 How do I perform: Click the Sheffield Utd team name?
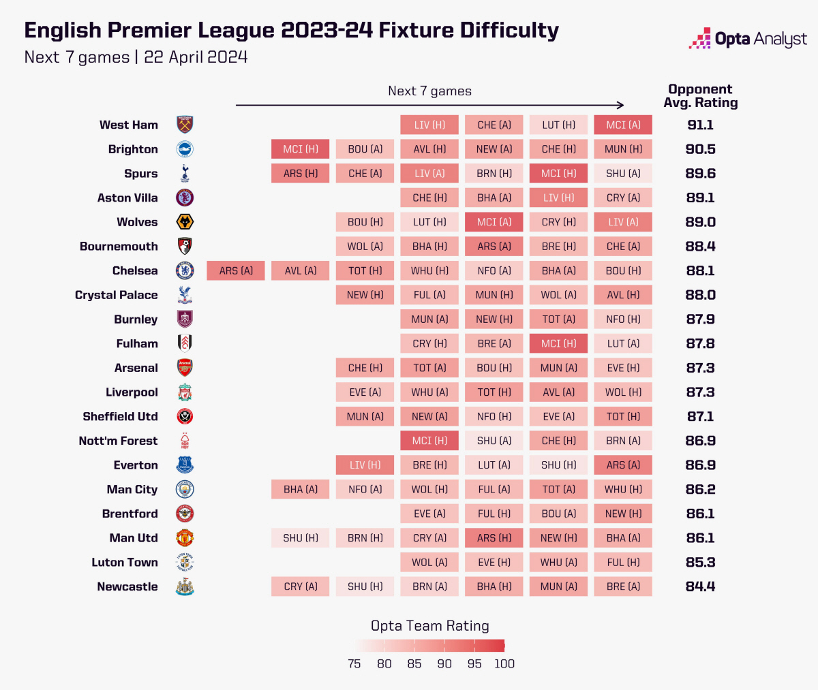pos(120,416)
